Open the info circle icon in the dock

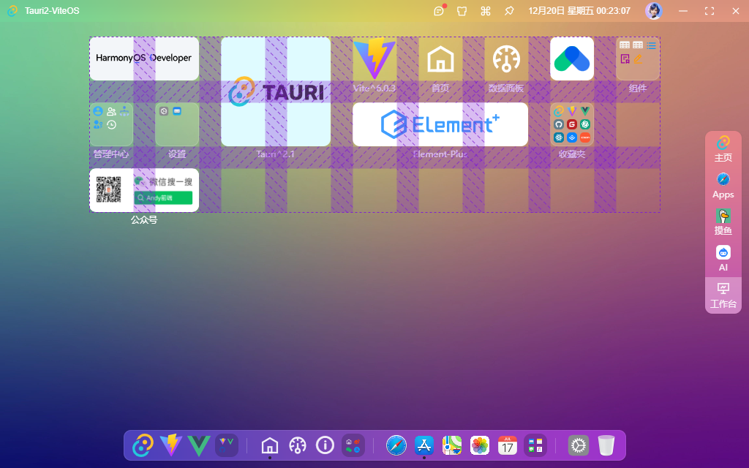point(325,445)
